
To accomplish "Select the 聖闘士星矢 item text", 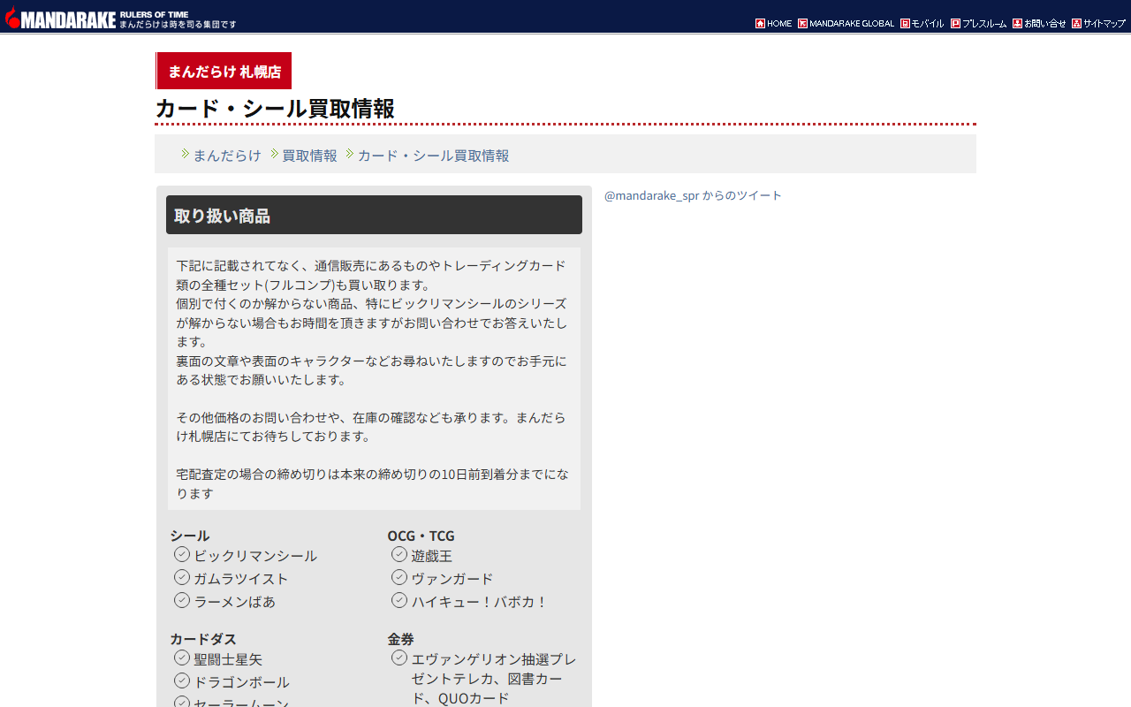I will point(228,659).
